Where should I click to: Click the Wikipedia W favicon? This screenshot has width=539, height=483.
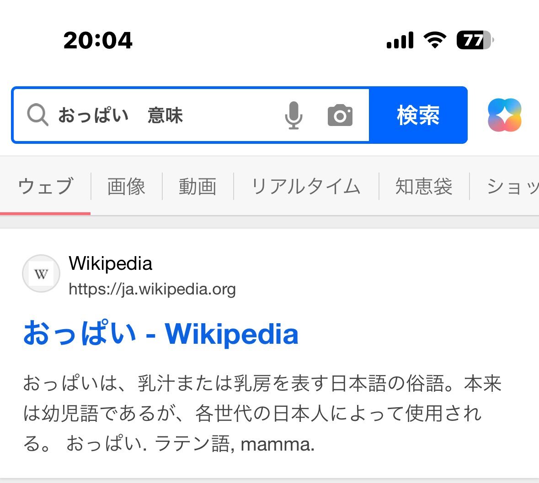(x=41, y=273)
